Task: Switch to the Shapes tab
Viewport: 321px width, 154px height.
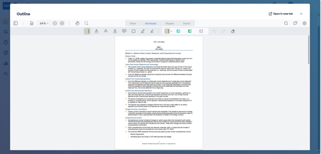Action: coord(170,23)
